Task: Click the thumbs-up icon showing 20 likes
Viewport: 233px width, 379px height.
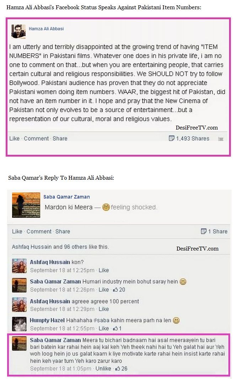Action: pyautogui.click(x=115, y=290)
